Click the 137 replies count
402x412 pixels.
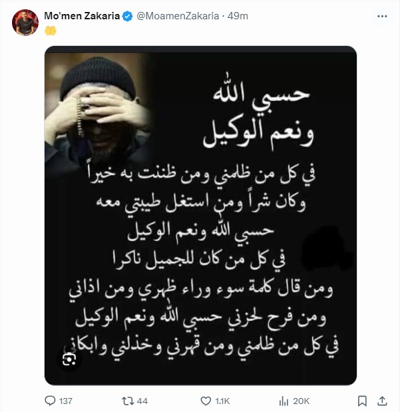click(65, 401)
